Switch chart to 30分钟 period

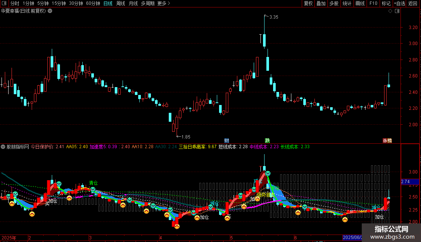point(76,3)
